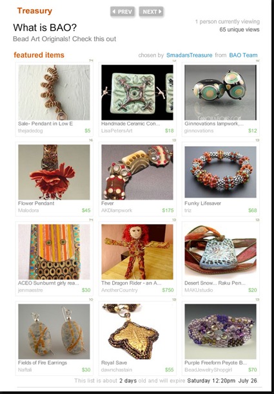Advance to next treasury with NEXT button

152,12
